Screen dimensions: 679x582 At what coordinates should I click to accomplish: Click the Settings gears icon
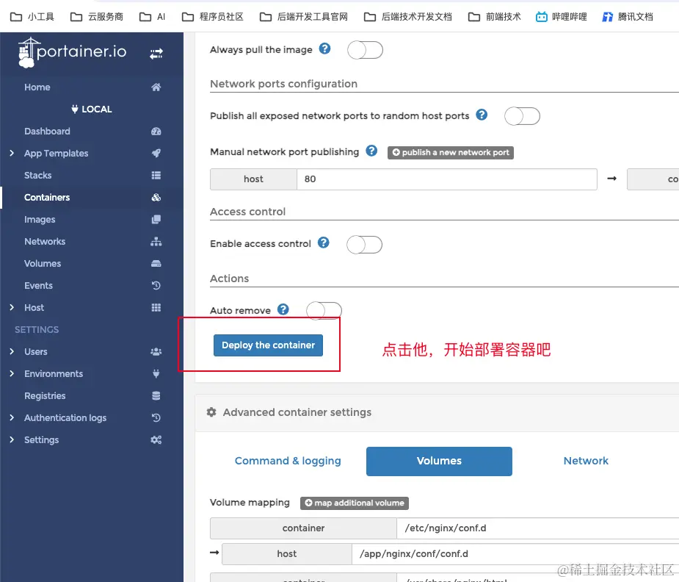click(x=156, y=440)
